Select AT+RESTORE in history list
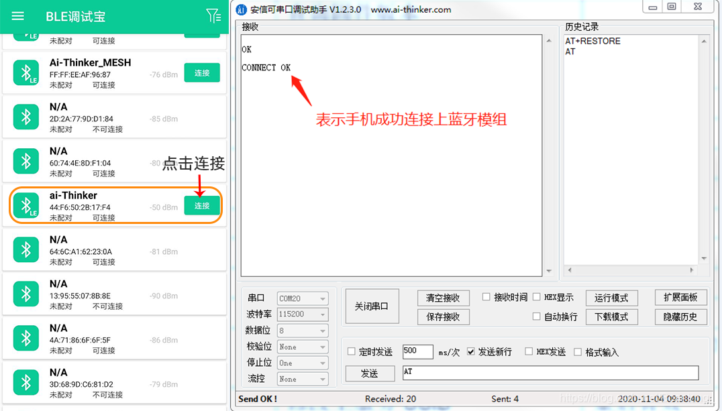The height and width of the screenshot is (411, 722). click(x=592, y=41)
